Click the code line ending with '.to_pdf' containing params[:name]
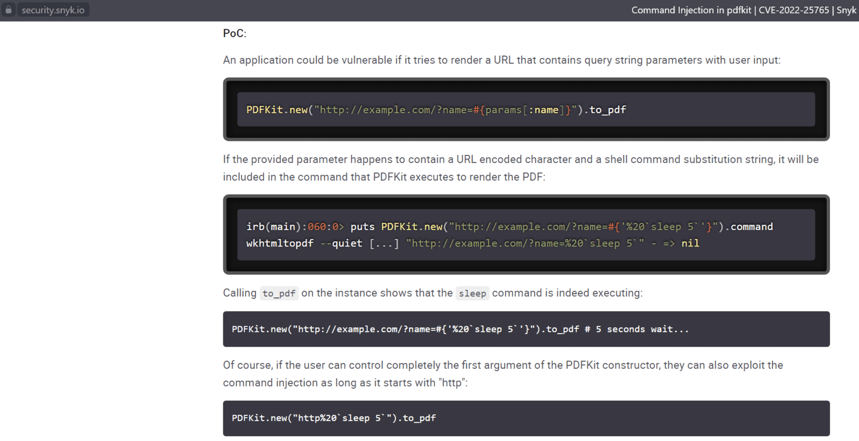This screenshot has height=441, width=859. coord(436,110)
